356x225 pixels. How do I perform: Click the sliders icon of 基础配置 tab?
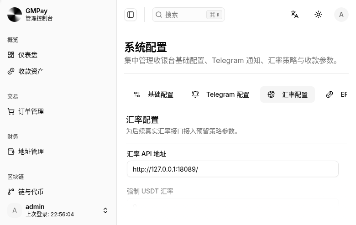coord(137,94)
